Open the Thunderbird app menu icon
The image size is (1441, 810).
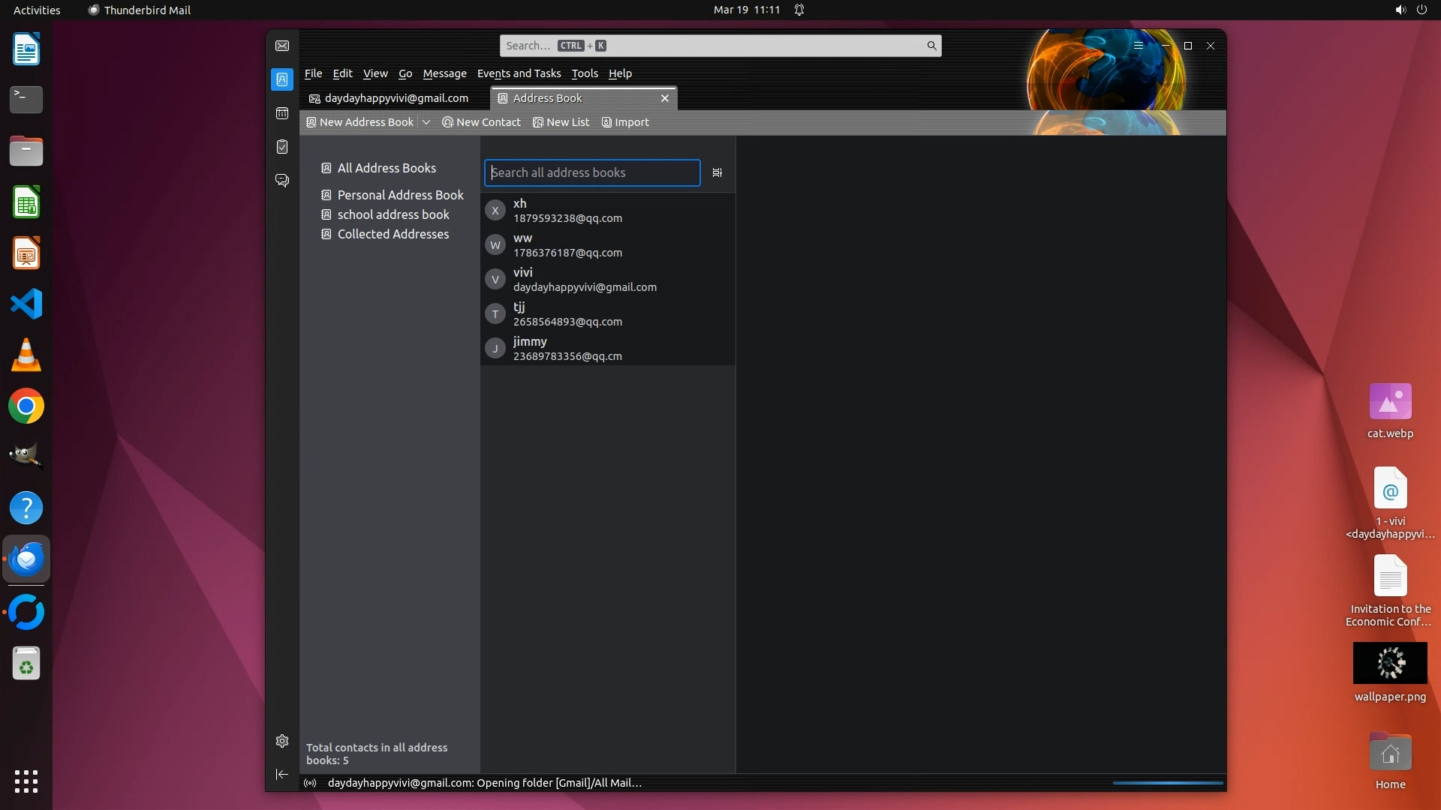click(x=1139, y=46)
